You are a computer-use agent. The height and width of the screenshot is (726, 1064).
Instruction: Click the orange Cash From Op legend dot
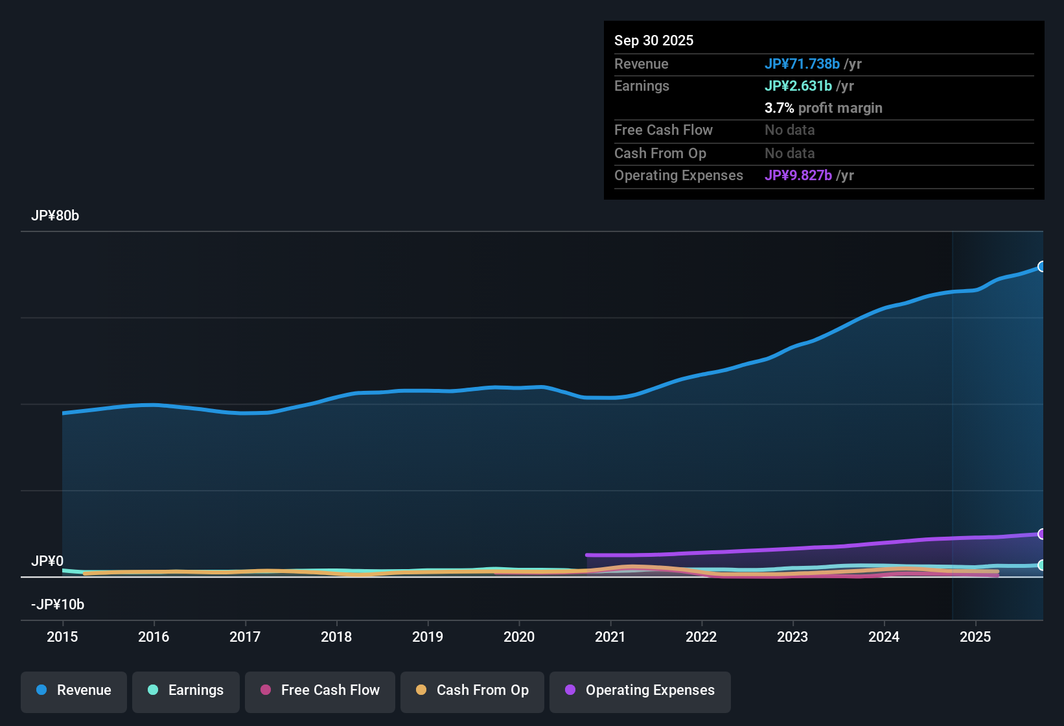click(421, 690)
